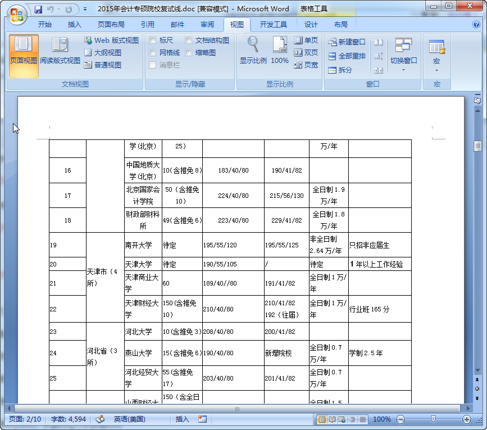Select 页宽 page width view
This screenshot has height=430, width=487.
coord(306,65)
